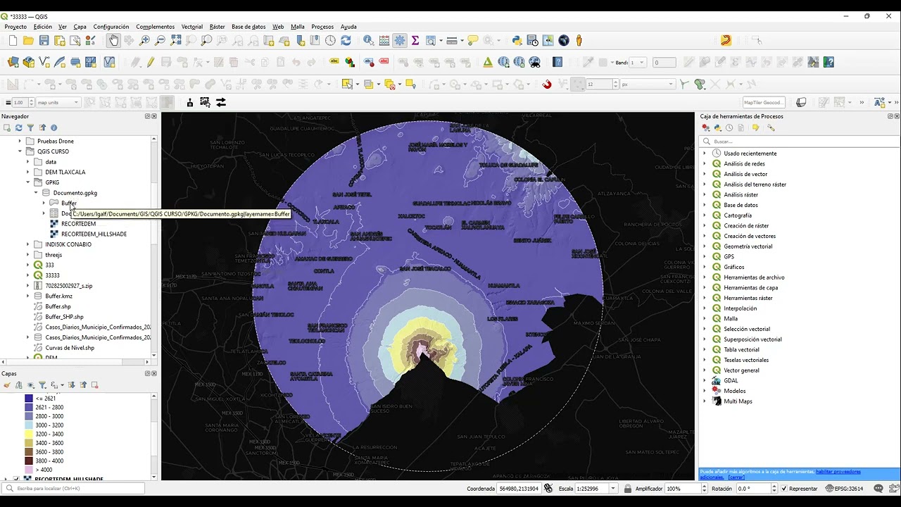Select Usado recientemente in the toolbox
The height and width of the screenshot is (507, 901).
pos(750,154)
